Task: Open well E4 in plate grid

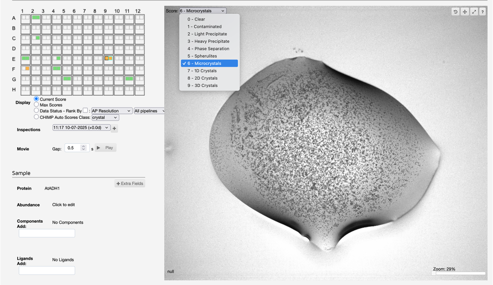Action: click(x=57, y=59)
